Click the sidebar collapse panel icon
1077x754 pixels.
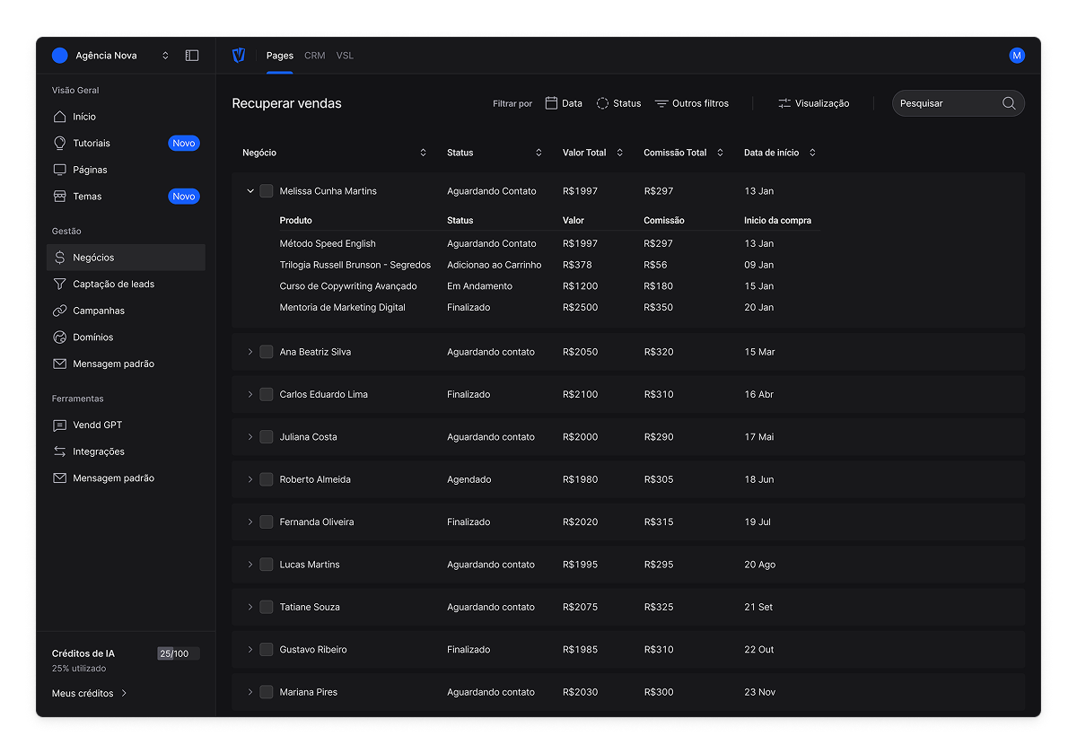[192, 56]
